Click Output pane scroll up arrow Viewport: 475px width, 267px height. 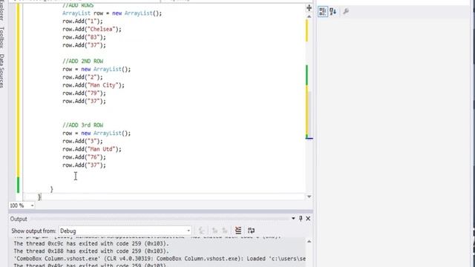309,241
